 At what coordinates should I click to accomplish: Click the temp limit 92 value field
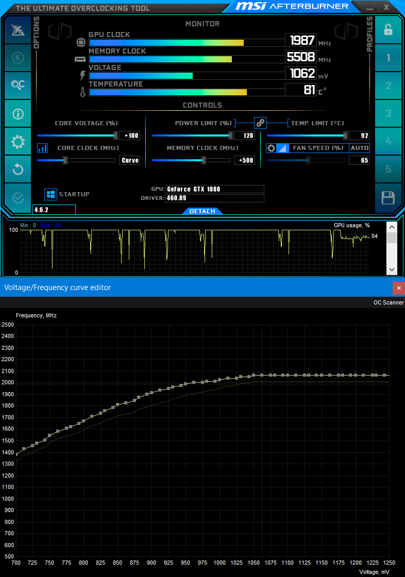359,135
